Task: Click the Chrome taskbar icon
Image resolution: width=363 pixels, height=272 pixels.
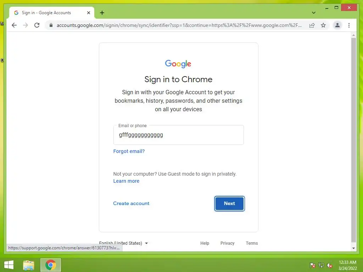Action: point(51,265)
